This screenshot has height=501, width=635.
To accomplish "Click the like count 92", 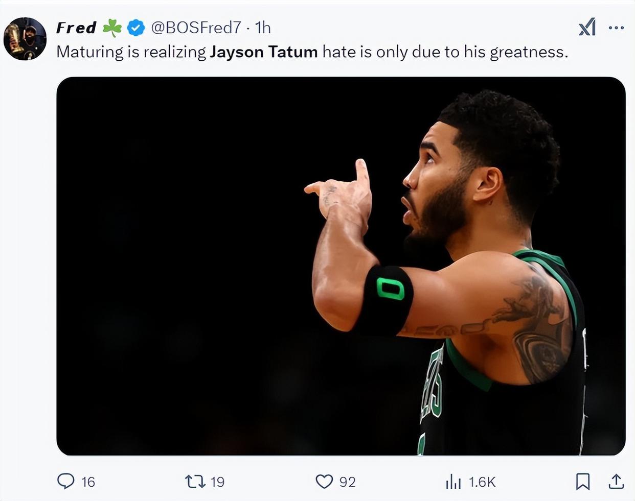I will (x=347, y=482).
